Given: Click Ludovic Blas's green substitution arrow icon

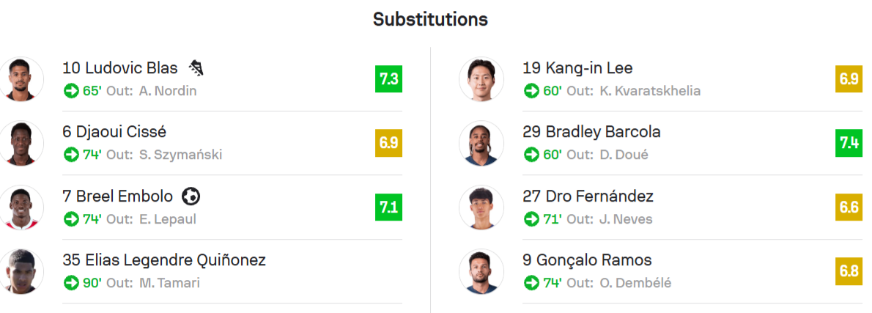Looking at the screenshot, I should [x=71, y=91].
